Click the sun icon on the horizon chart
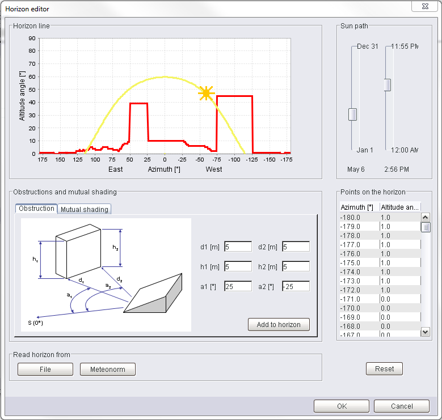The image size is (442, 420). [x=206, y=94]
